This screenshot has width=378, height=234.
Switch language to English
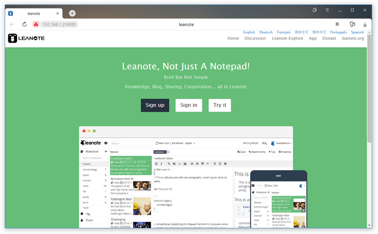pyautogui.click(x=249, y=32)
